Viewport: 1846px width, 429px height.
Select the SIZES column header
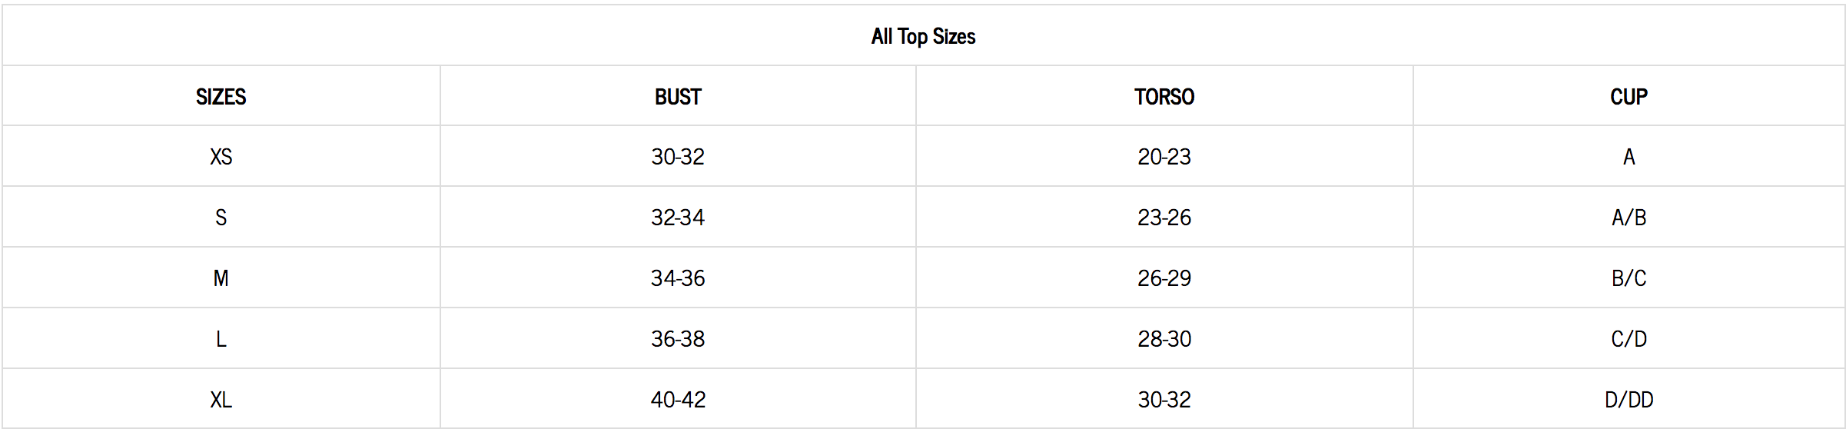click(221, 97)
